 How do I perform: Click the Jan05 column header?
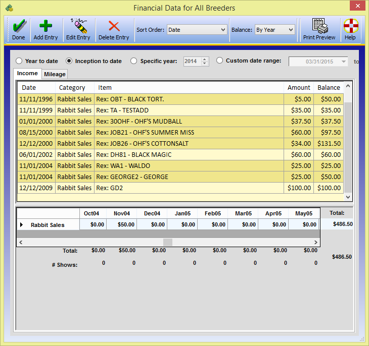click(x=182, y=213)
